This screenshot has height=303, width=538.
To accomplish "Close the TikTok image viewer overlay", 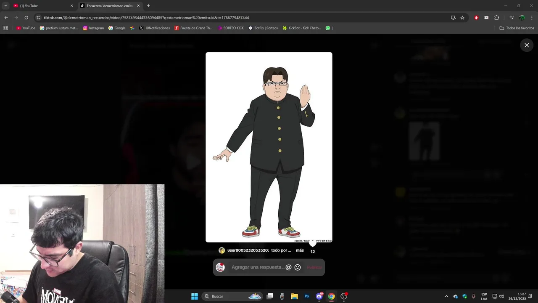I will [527, 45].
